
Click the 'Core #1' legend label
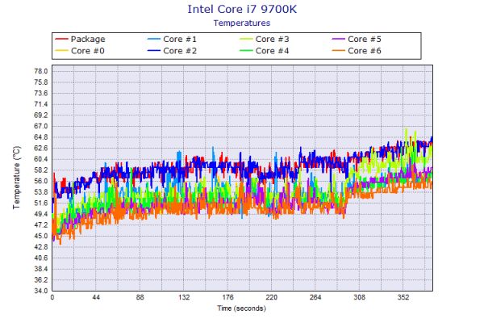[x=180, y=40]
